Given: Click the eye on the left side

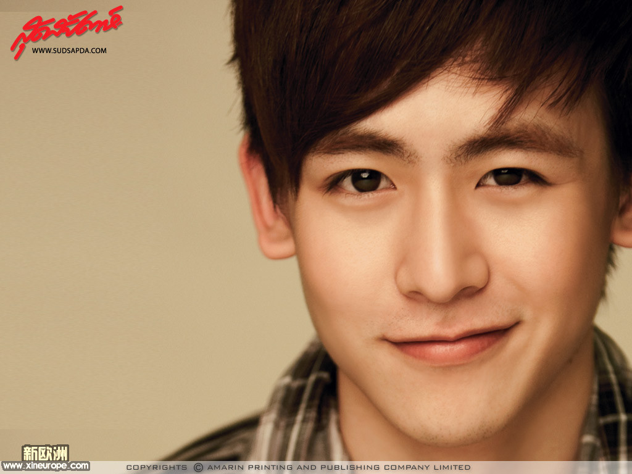Looking at the screenshot, I should [365, 181].
